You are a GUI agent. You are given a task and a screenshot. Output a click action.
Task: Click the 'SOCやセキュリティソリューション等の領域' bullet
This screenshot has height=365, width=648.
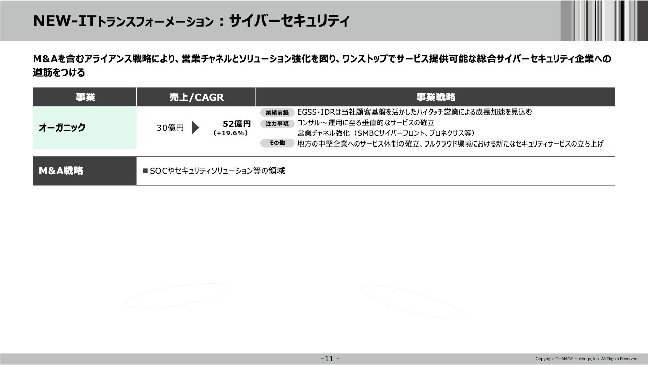click(x=214, y=171)
